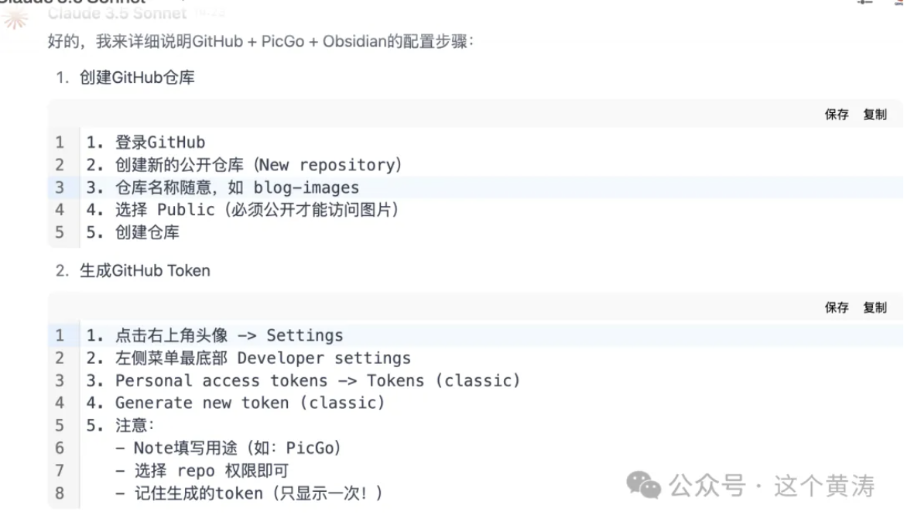Viewport: 904px width, 522px height.
Task: Click line number 3 in the first code block
Action: (x=60, y=187)
